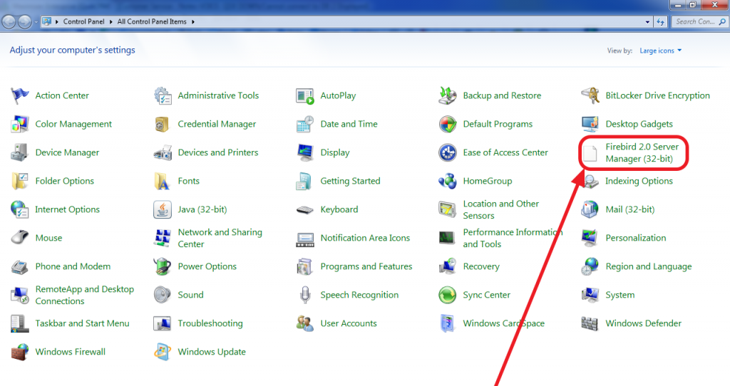Open the Indexing Options link
The height and width of the screenshot is (386, 730).
click(x=639, y=181)
